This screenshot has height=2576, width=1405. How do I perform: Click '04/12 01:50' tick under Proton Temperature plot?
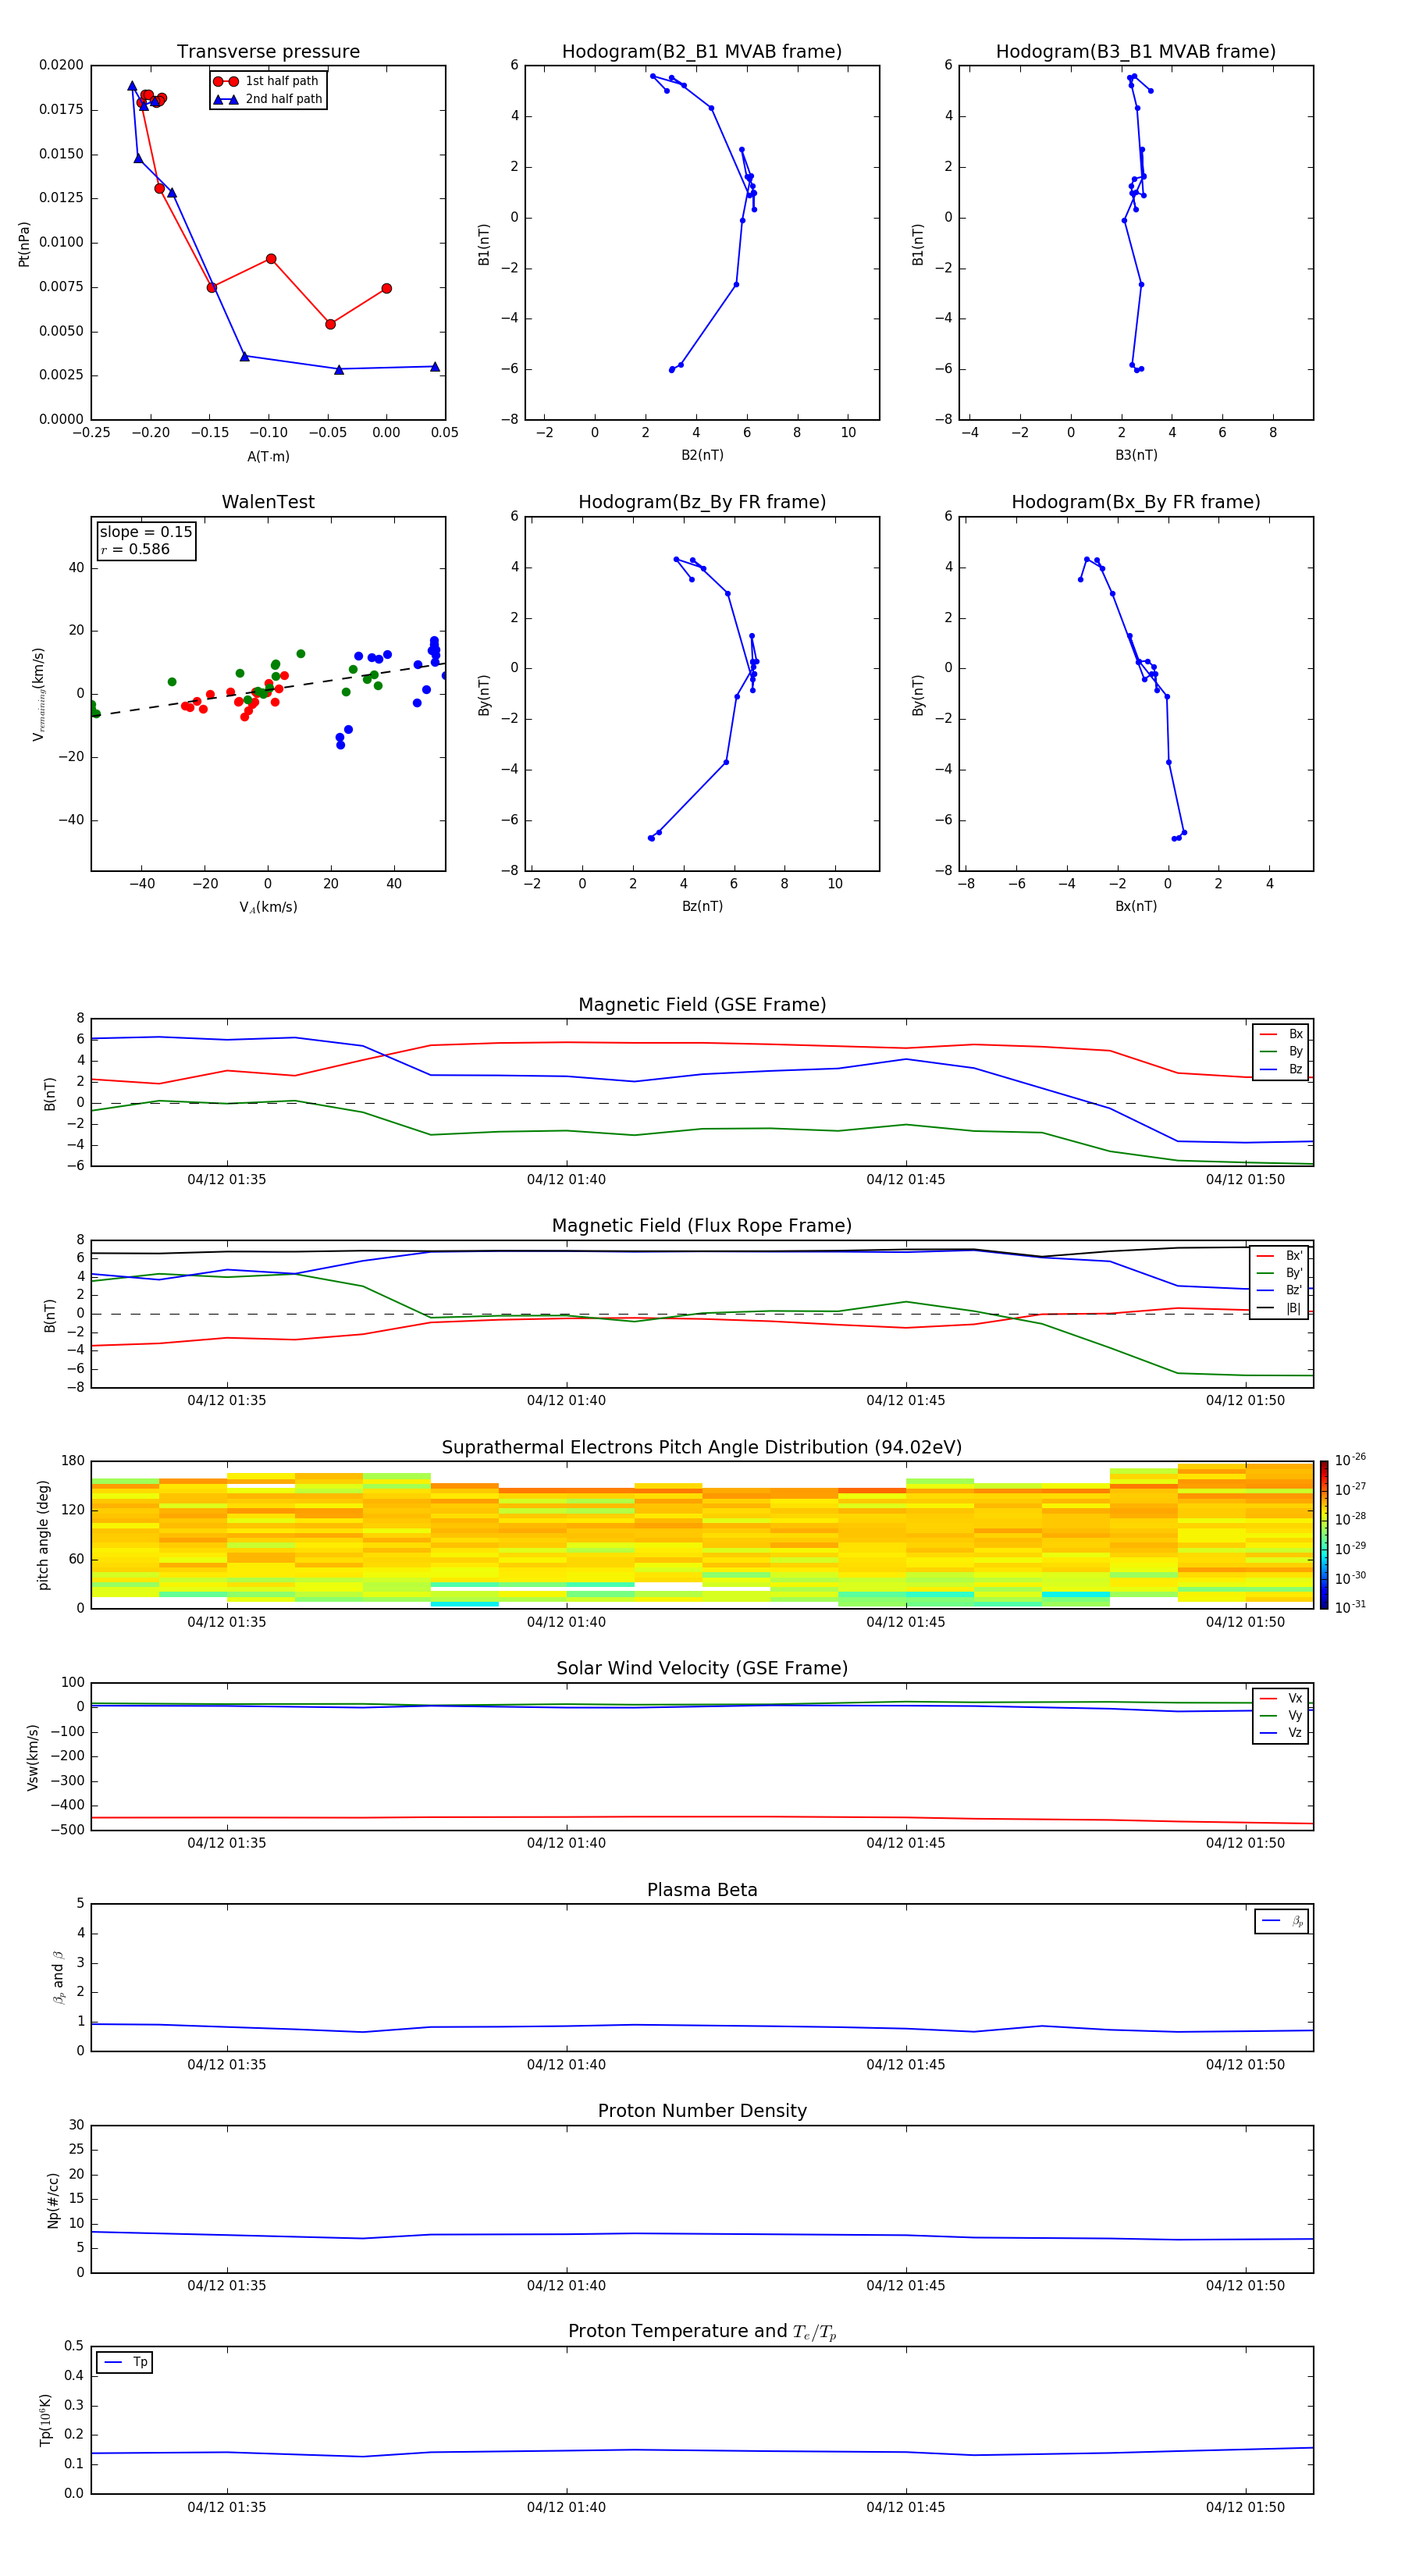[1245, 2507]
